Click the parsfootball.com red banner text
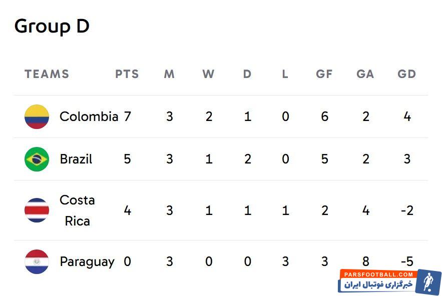 (377, 274)
